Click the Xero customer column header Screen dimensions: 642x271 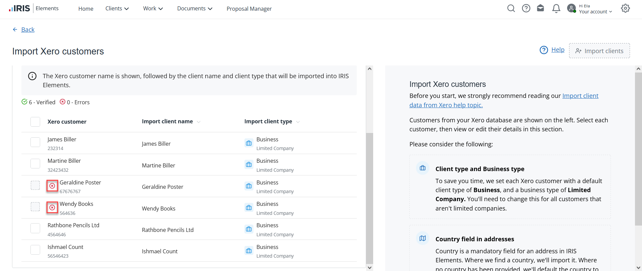click(67, 122)
